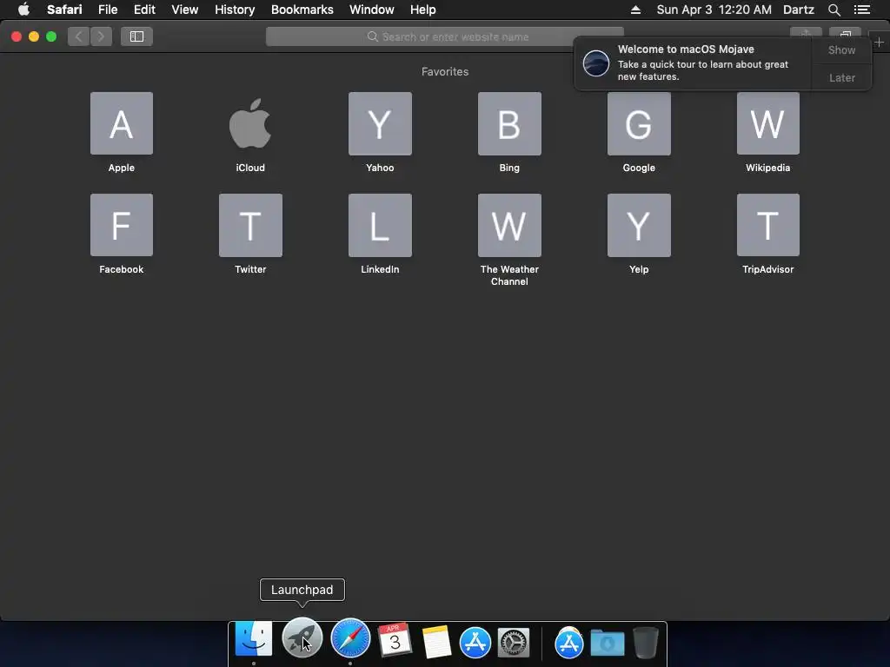Toggle the Safari sidebar button
Image resolution: width=890 pixels, height=667 pixels.
(136, 36)
